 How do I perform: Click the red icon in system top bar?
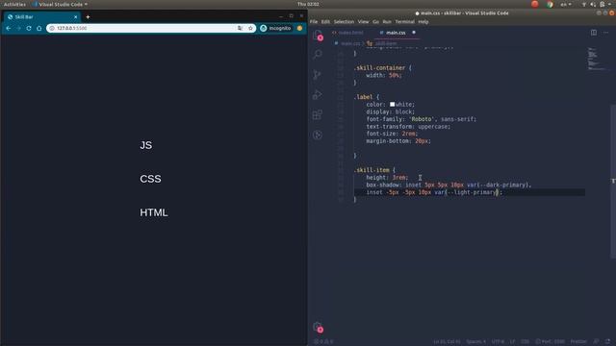(x=535, y=4)
